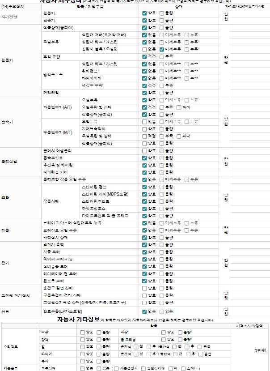Uncheck 양호 for 시동 모터
Viewport: 270px width, 371px height.
(144, 252)
